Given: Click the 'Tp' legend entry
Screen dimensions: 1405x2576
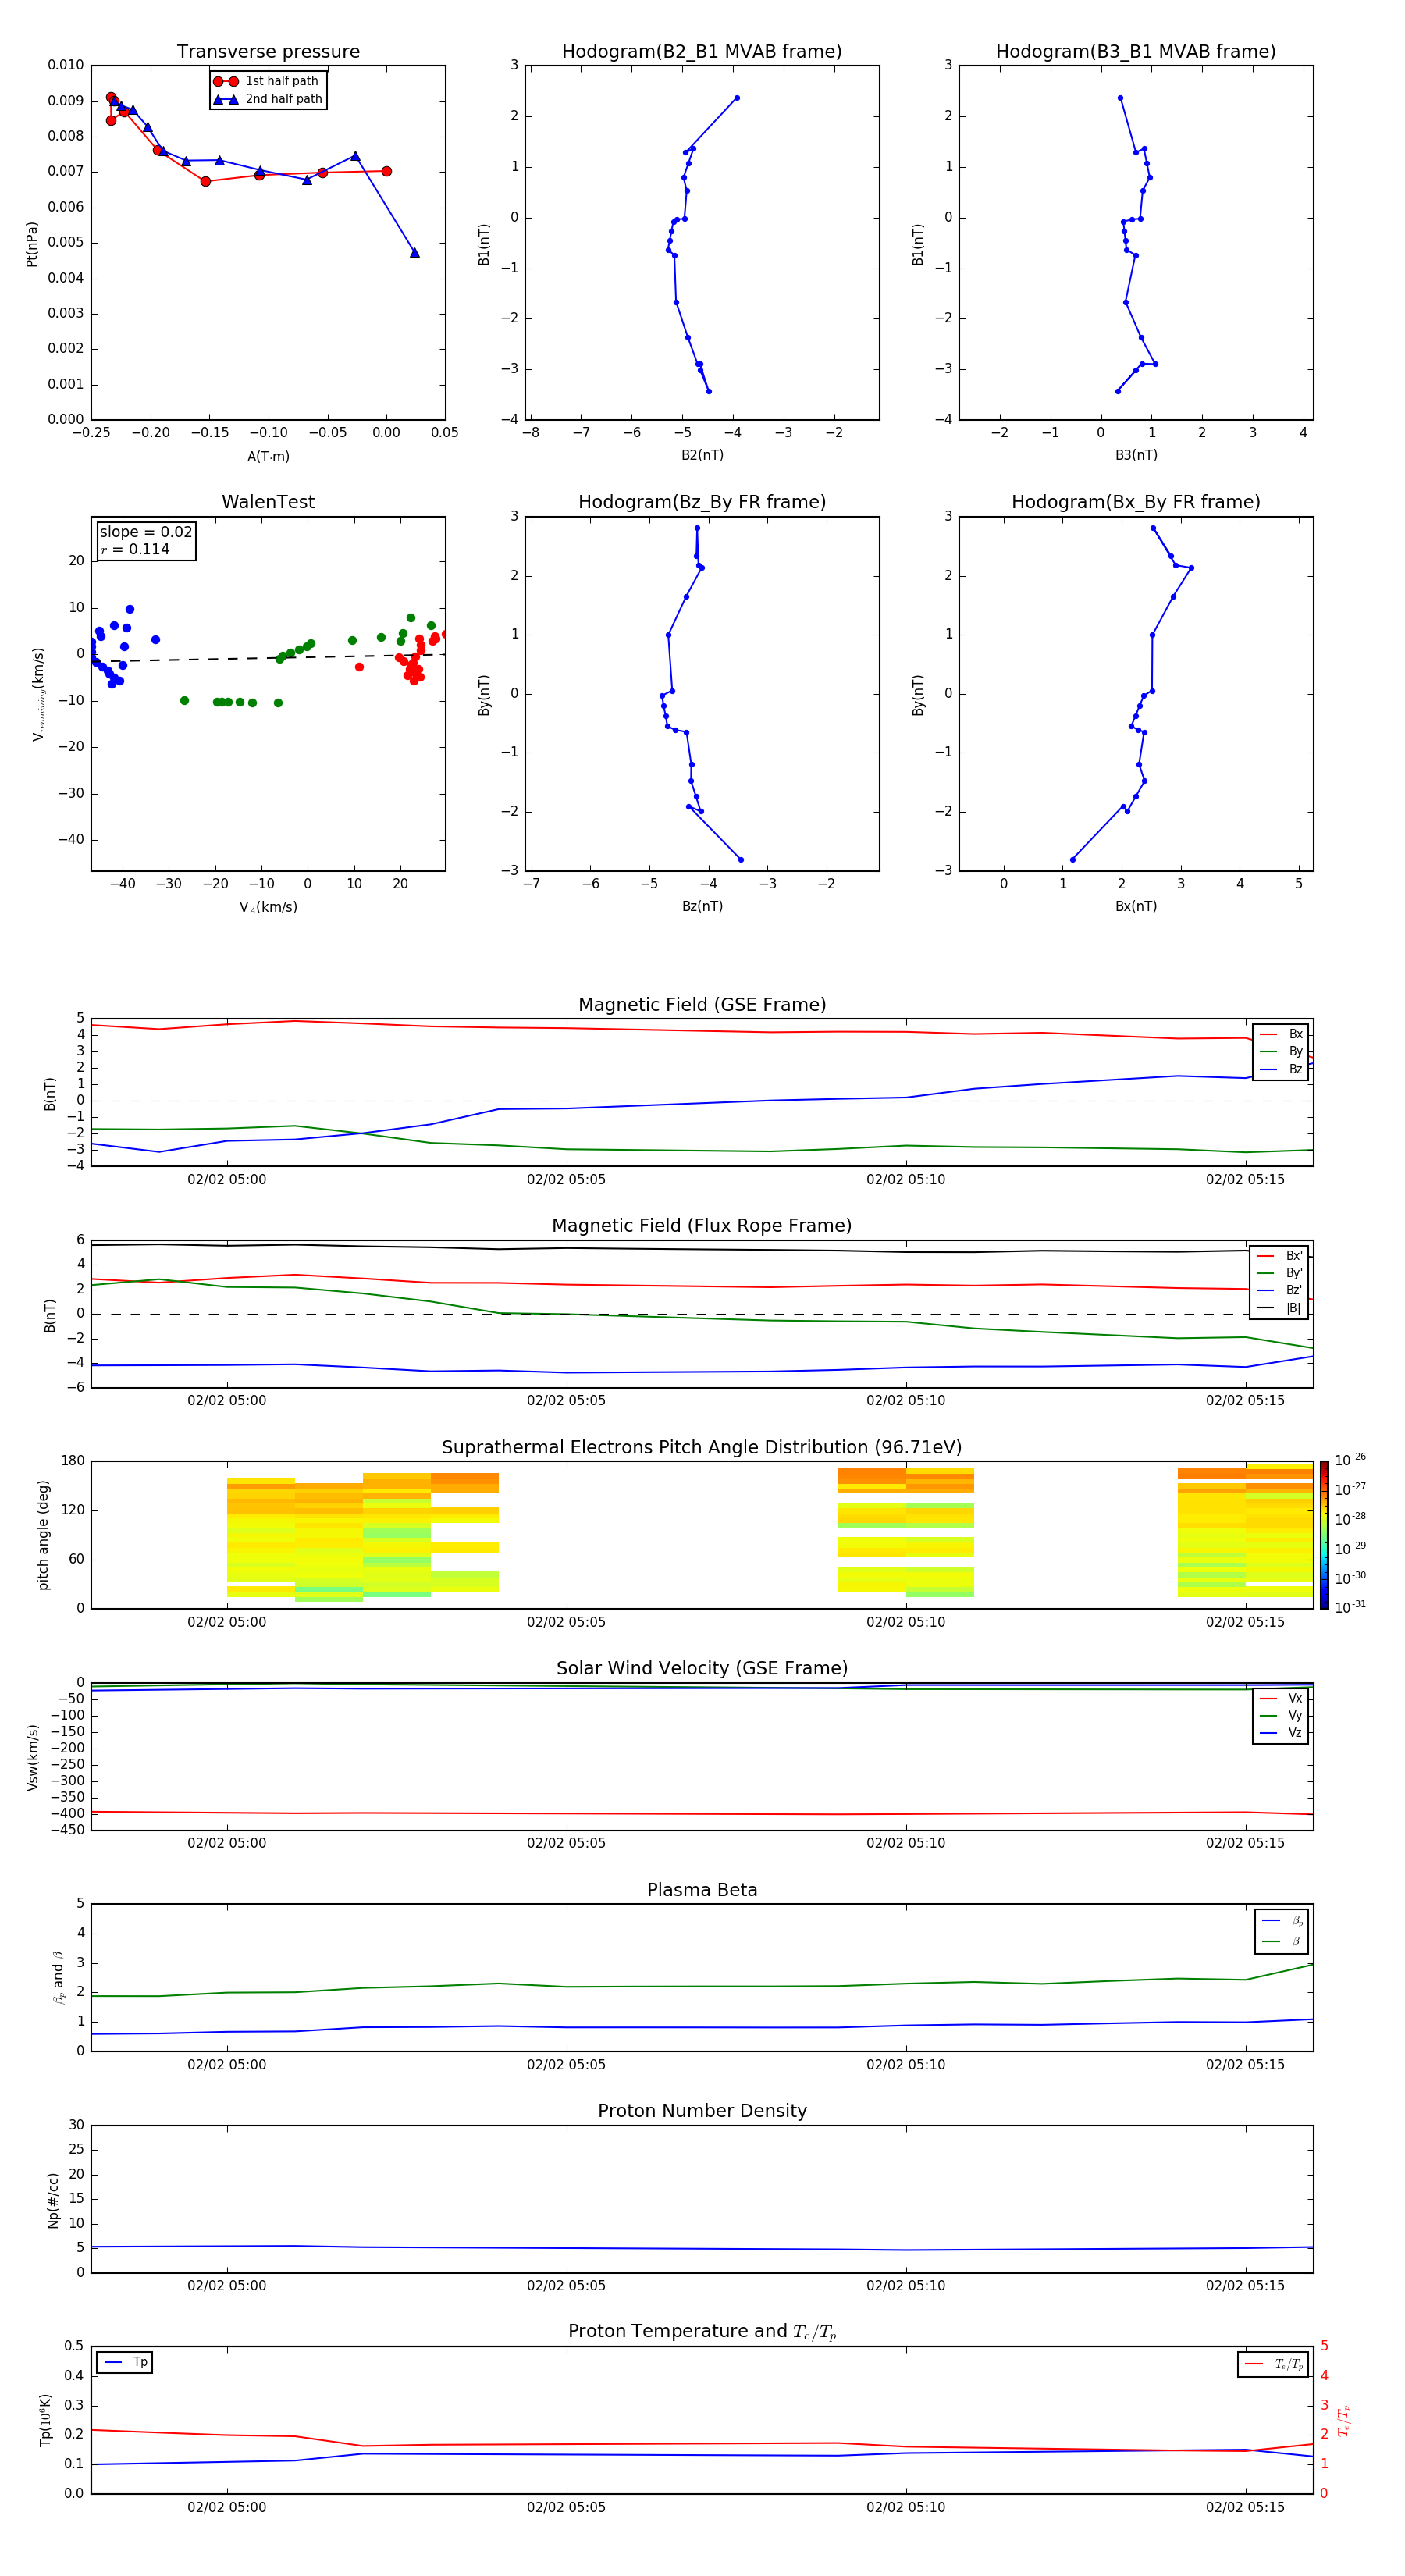Looking at the screenshot, I should [x=125, y=2362].
